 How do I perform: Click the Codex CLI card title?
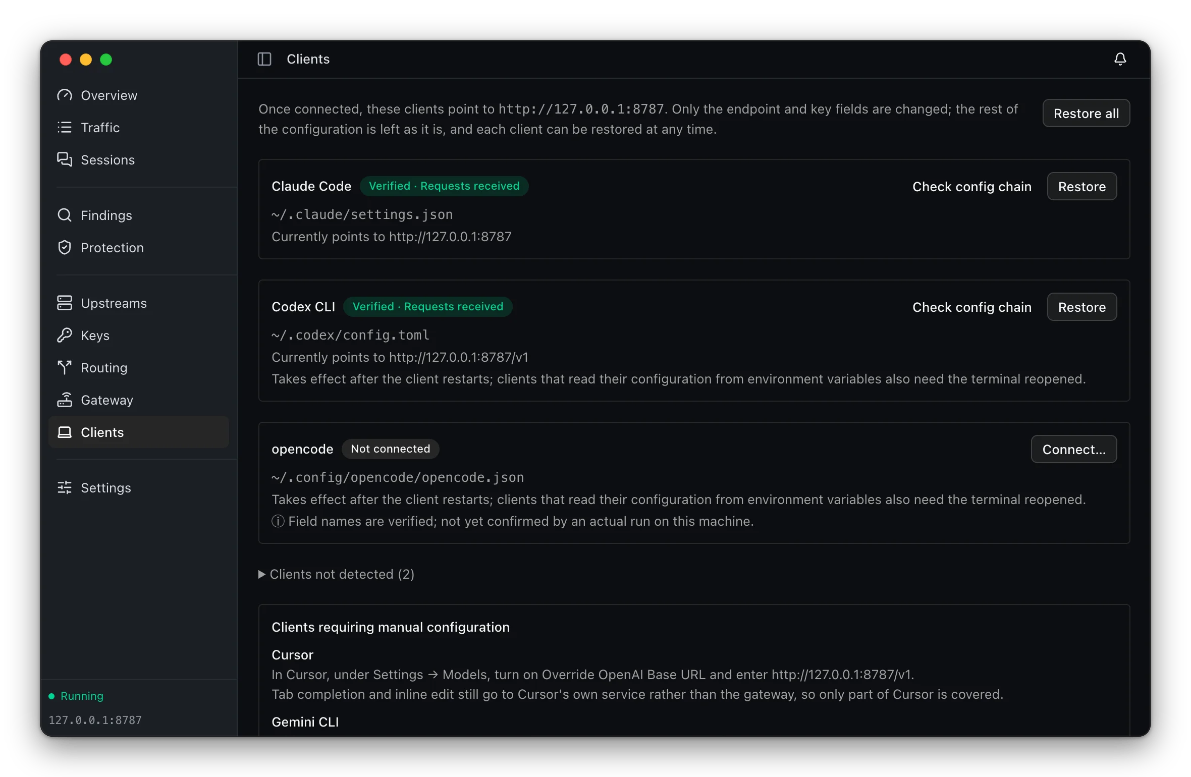[x=303, y=307]
